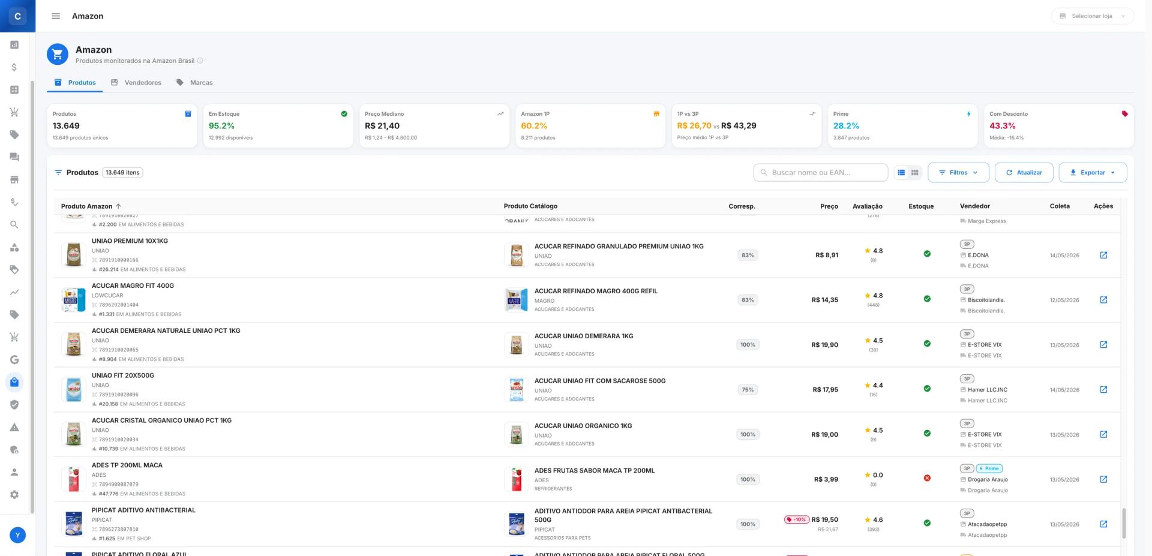This screenshot has width=1152, height=556.
Task: Open the trend line sidebar icon
Action: [14, 292]
